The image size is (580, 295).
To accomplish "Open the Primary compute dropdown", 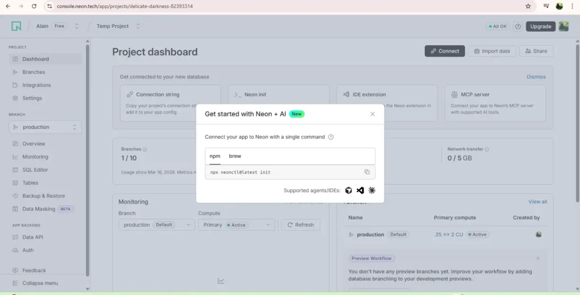I will (x=236, y=225).
